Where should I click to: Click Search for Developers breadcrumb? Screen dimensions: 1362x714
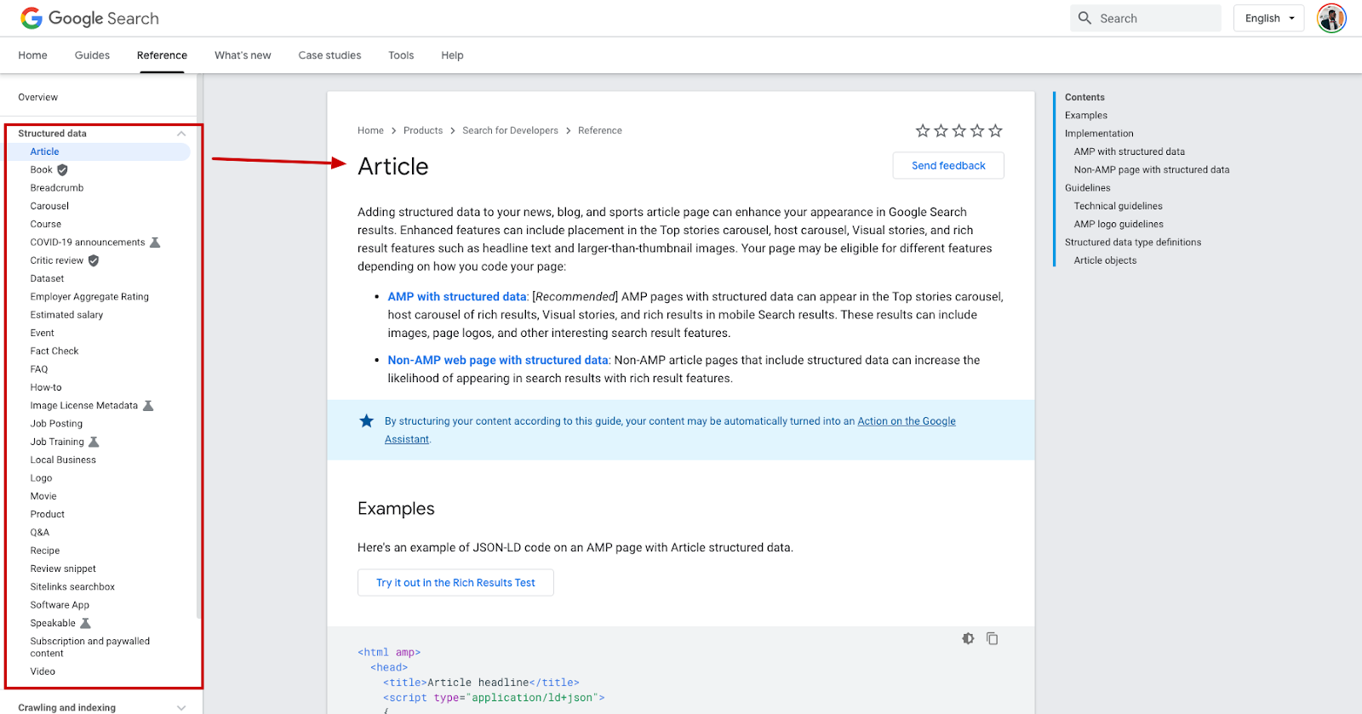tap(510, 131)
